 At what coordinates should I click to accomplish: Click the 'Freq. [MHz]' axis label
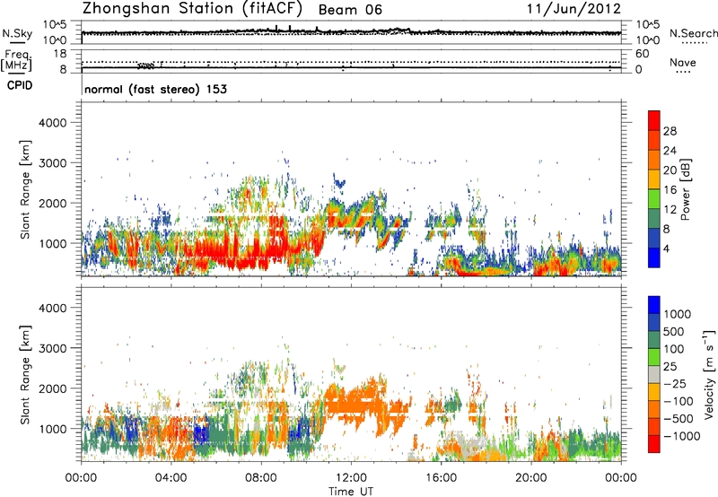(x=17, y=61)
